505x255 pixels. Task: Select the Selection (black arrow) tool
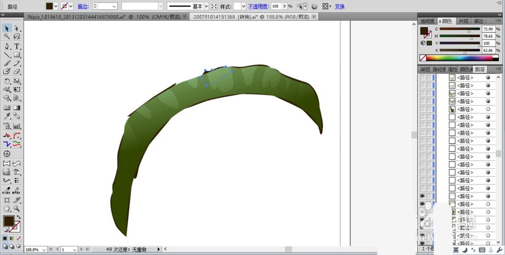pos(7,29)
